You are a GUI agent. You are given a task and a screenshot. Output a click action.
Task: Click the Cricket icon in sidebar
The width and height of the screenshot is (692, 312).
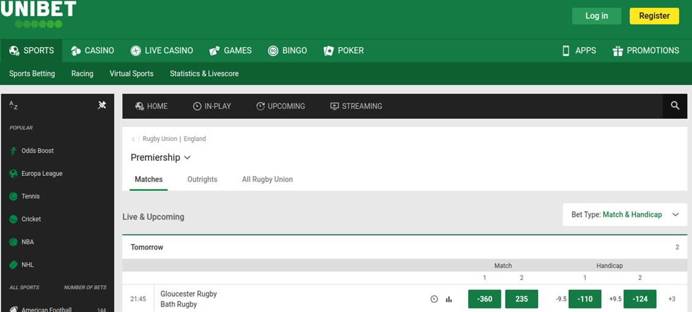pos(13,219)
